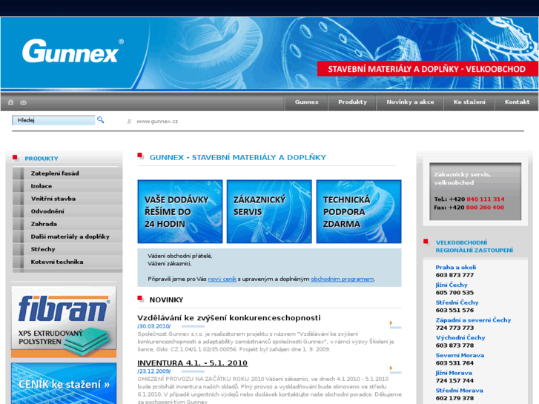Click Střední Čechy region
This screenshot has width=539, height=404.
pyautogui.click(x=457, y=302)
